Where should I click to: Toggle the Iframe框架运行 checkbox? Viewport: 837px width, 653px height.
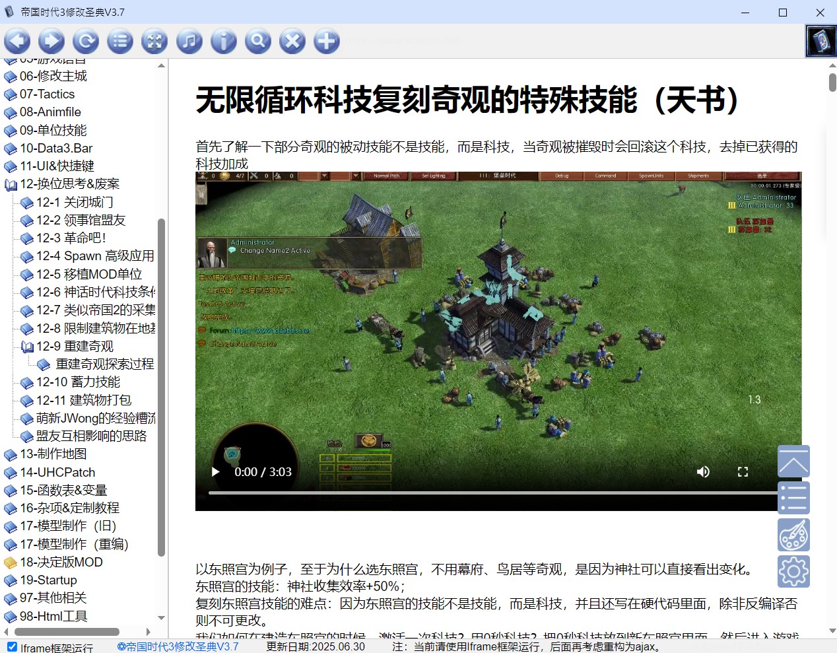(12, 647)
